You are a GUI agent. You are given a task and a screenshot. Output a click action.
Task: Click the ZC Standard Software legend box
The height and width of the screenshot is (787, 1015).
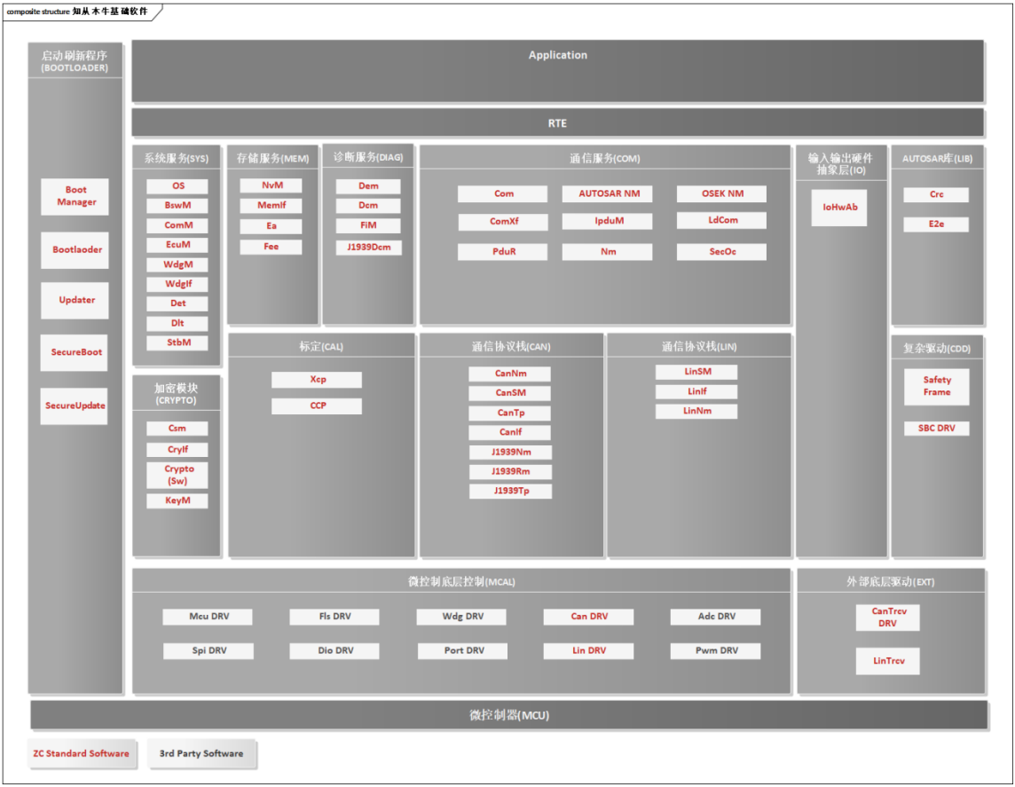[x=81, y=753]
